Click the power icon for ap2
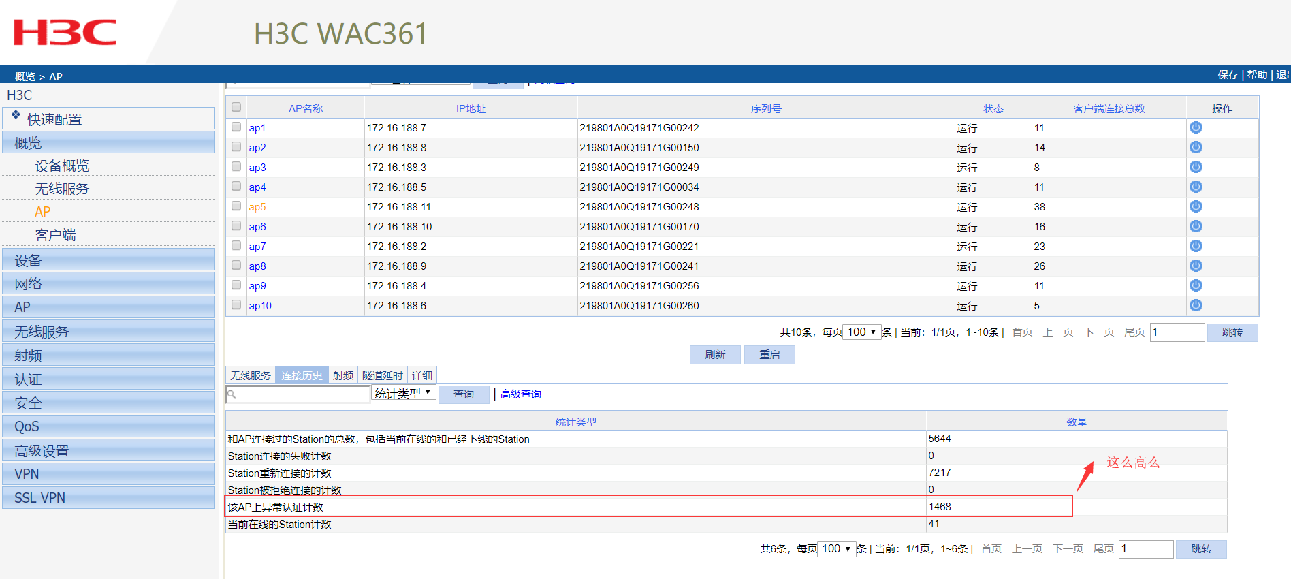The width and height of the screenshot is (1291, 579). coord(1196,147)
